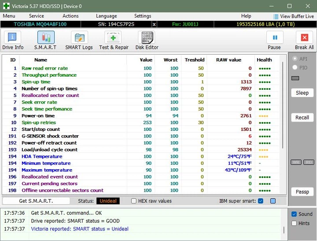Click the Recall button
Image resolution: width=317 pixels, height=241 pixels.
(302, 118)
